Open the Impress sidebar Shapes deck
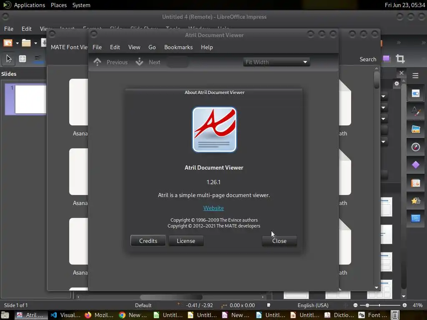The image size is (427, 320). (x=416, y=165)
